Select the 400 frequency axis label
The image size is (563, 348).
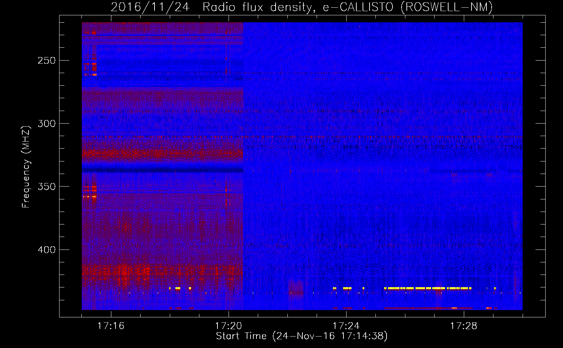[47, 250]
